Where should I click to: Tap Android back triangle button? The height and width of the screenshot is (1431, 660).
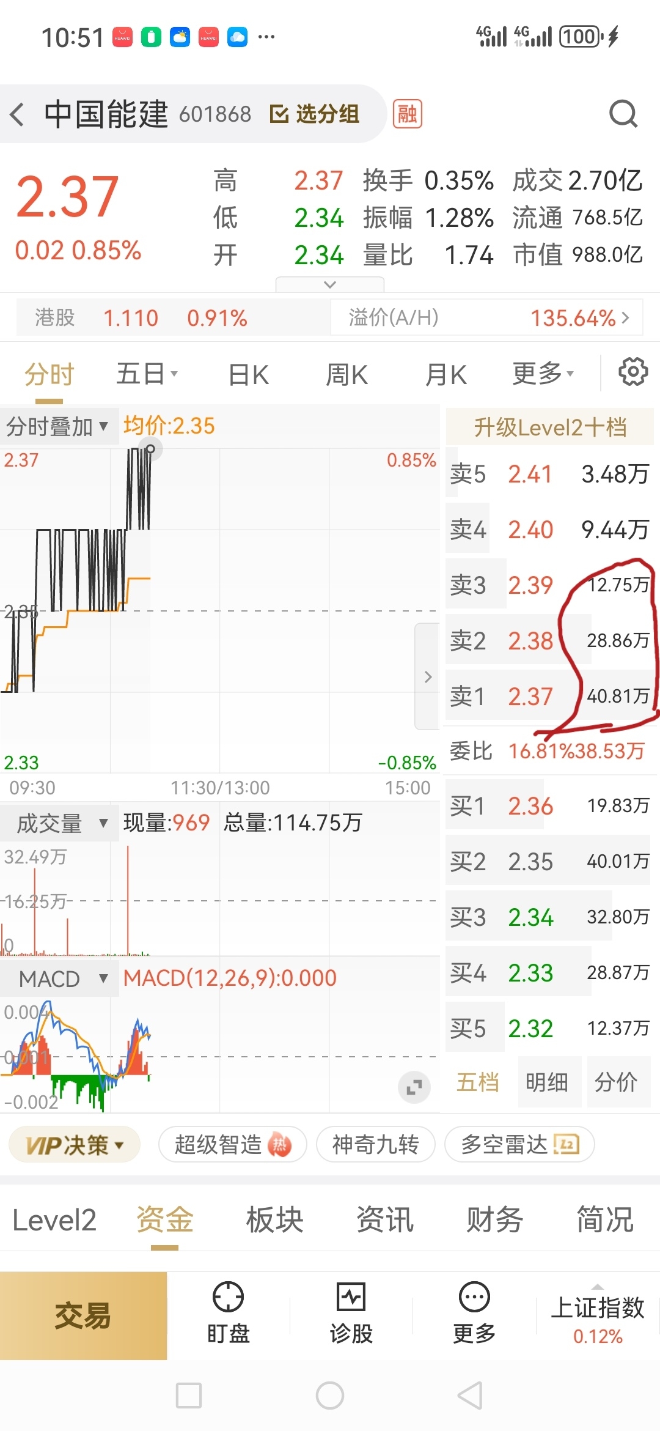471,1396
